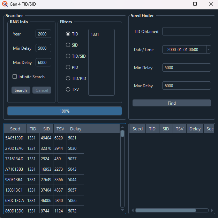
Task: Start the Search button
Action: pyautogui.click(x=21, y=90)
